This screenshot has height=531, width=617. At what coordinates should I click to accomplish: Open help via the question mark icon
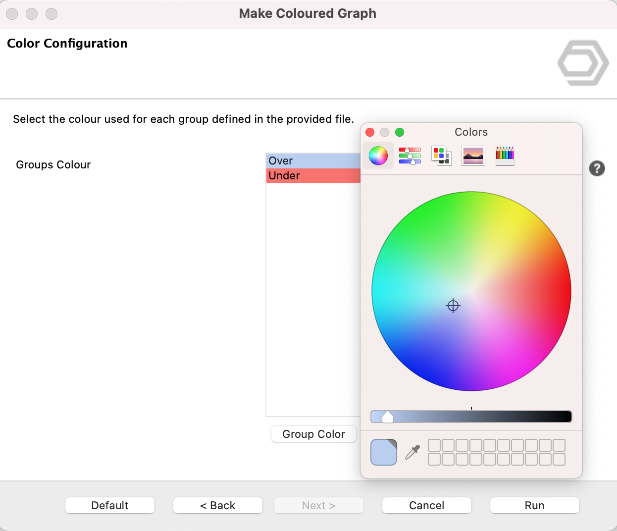pyautogui.click(x=597, y=168)
